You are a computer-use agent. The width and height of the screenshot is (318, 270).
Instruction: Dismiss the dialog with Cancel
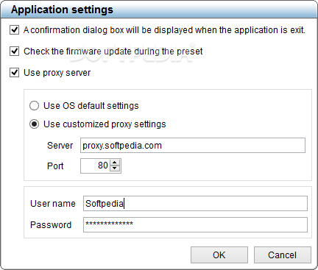pyautogui.click(x=283, y=255)
